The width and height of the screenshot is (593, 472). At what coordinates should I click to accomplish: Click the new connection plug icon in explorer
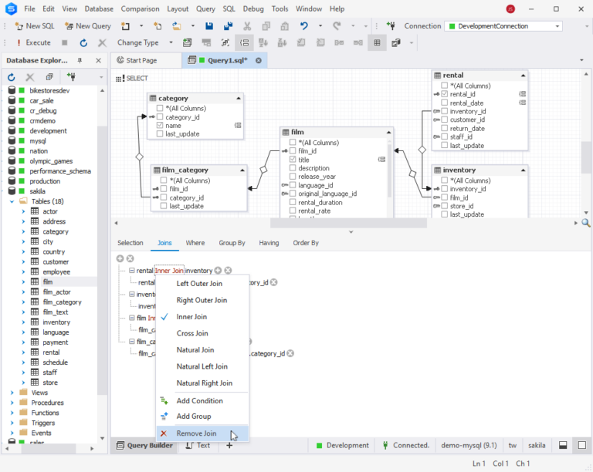click(x=71, y=77)
